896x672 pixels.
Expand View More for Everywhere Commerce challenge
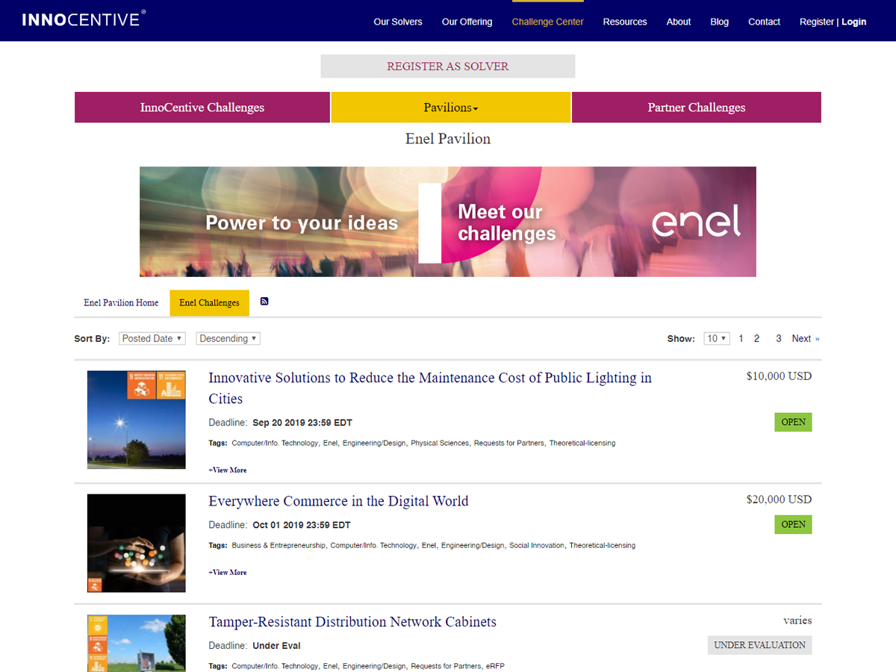click(x=228, y=573)
